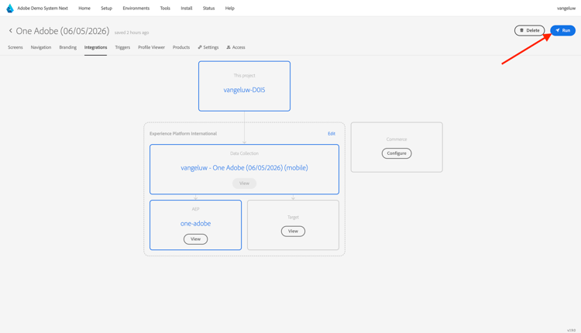Open the Environments menu
This screenshot has height=333, width=581.
click(x=136, y=9)
